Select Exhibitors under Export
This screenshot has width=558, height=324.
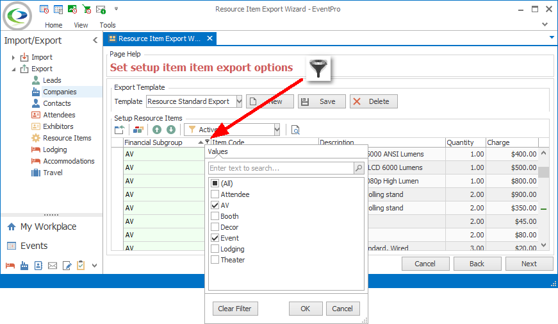(58, 126)
